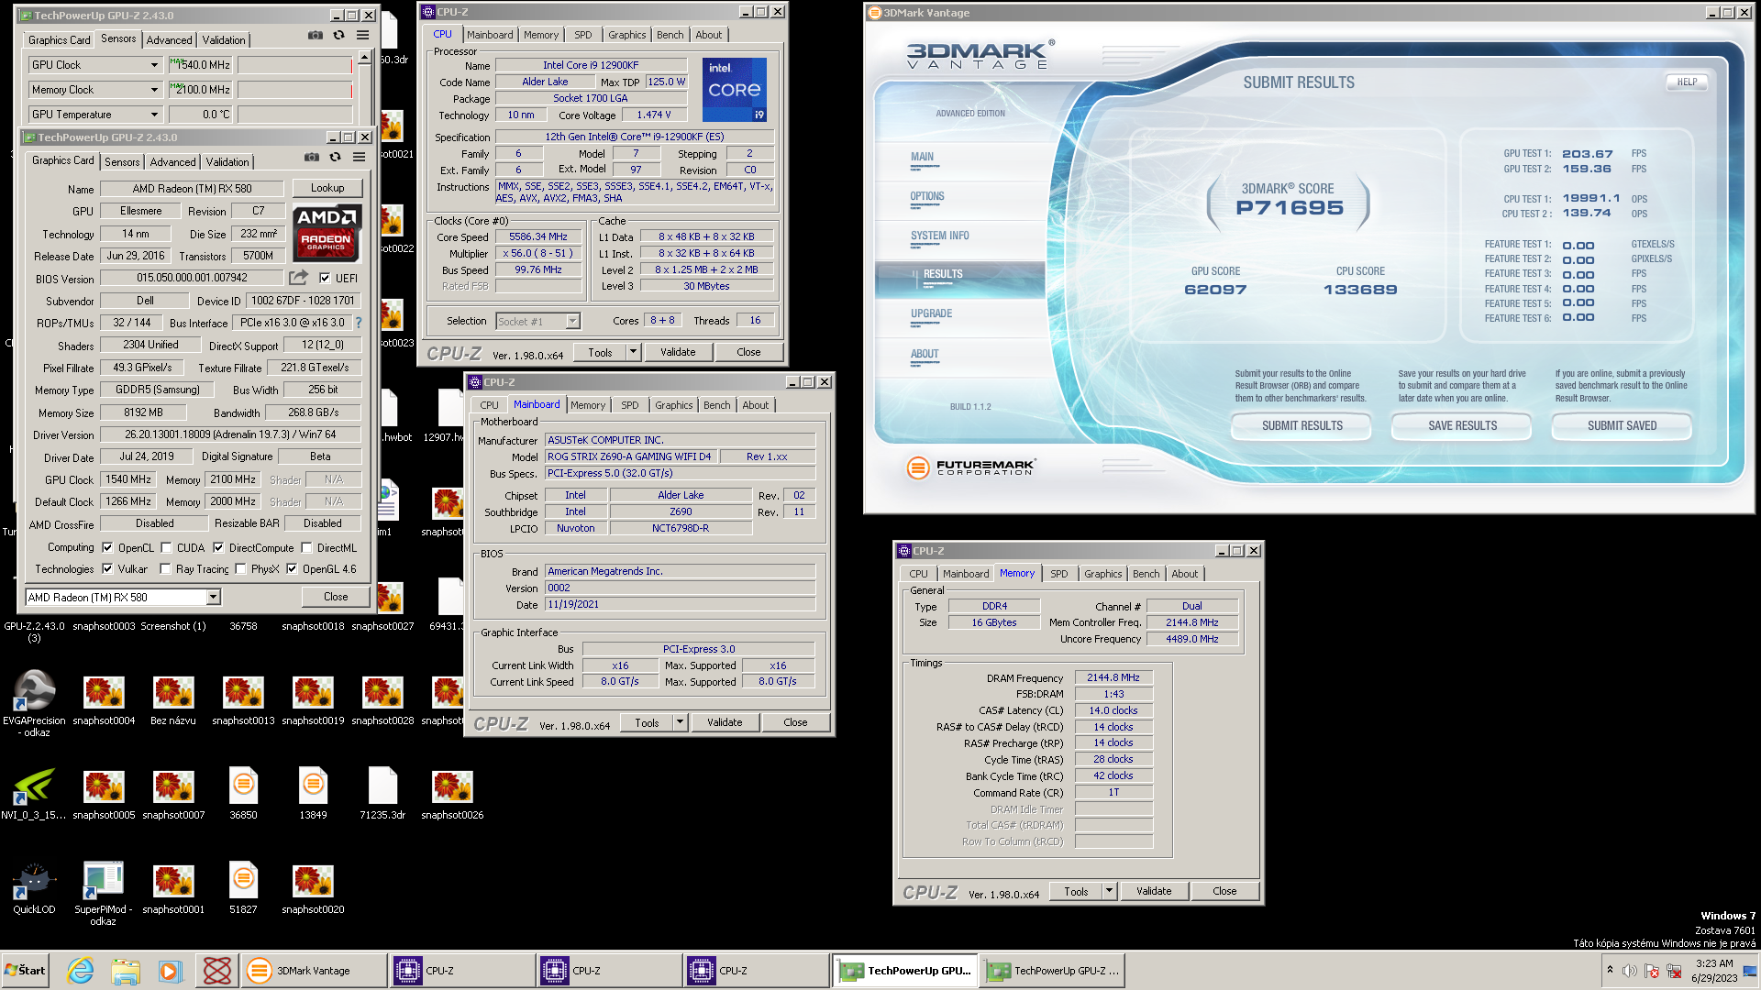1761x990 pixels.
Task: Toggle the CUDA checkbox
Action: (x=166, y=547)
